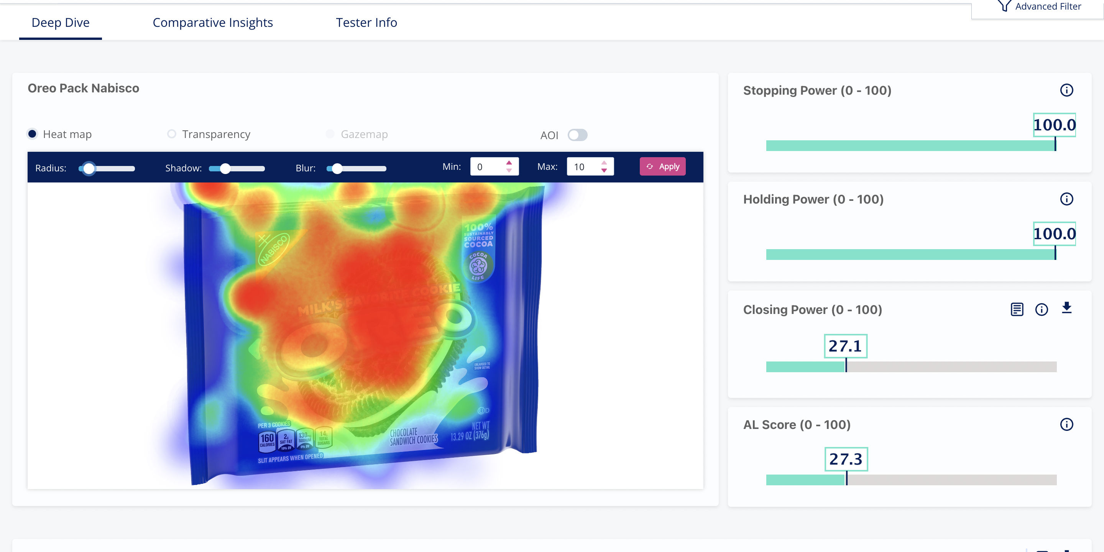Click the Max value input field
1104x552 pixels.
coord(590,167)
